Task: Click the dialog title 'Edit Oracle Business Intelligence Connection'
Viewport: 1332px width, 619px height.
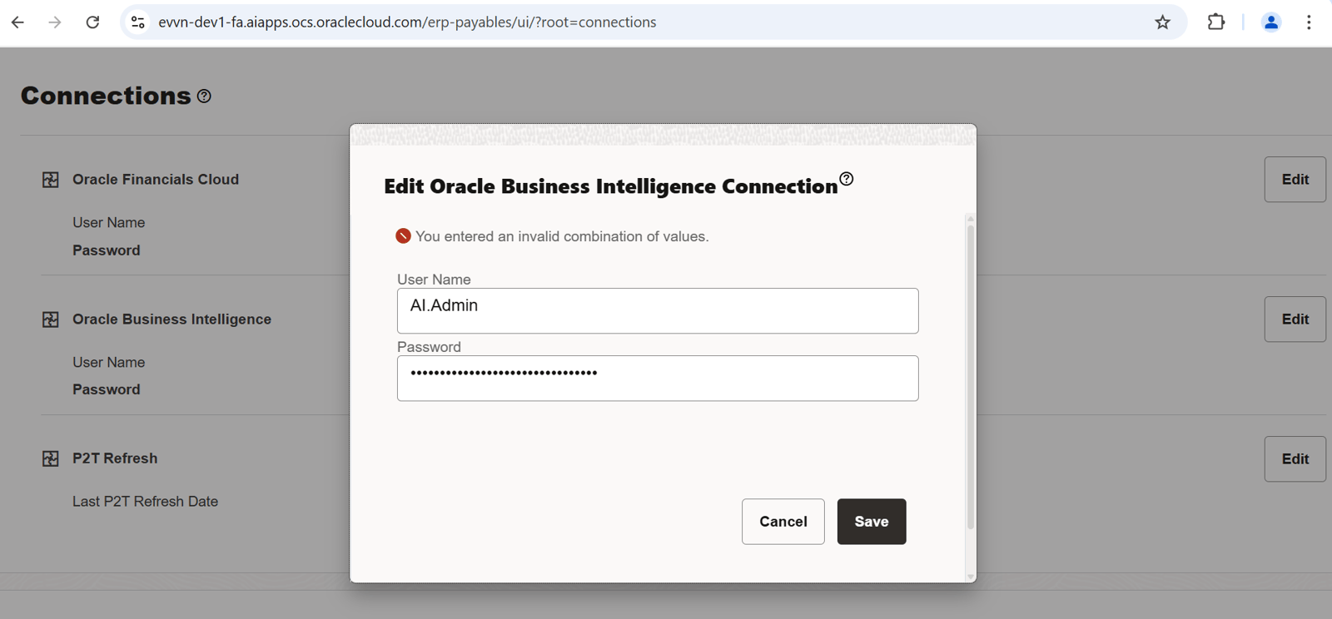Action: click(x=610, y=186)
